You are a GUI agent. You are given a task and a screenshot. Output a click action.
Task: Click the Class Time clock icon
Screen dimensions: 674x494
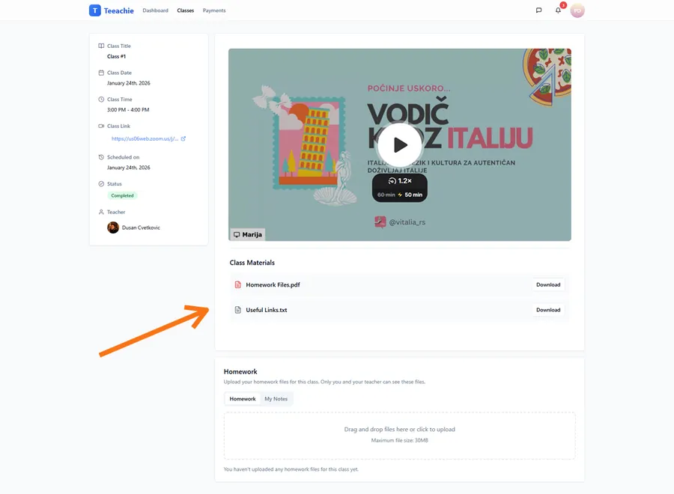[x=102, y=99]
